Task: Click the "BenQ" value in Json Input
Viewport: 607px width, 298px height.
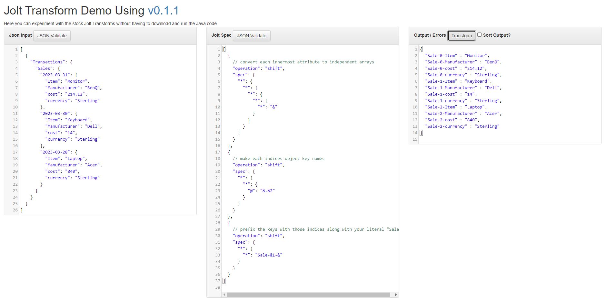Action: point(92,88)
